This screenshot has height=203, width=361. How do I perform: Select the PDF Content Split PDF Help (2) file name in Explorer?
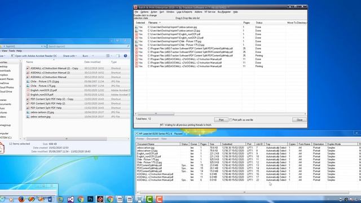coord(48,104)
